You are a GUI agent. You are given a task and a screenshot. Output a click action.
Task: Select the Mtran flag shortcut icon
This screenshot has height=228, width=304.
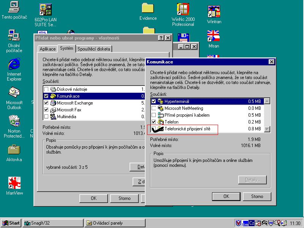click(213, 36)
